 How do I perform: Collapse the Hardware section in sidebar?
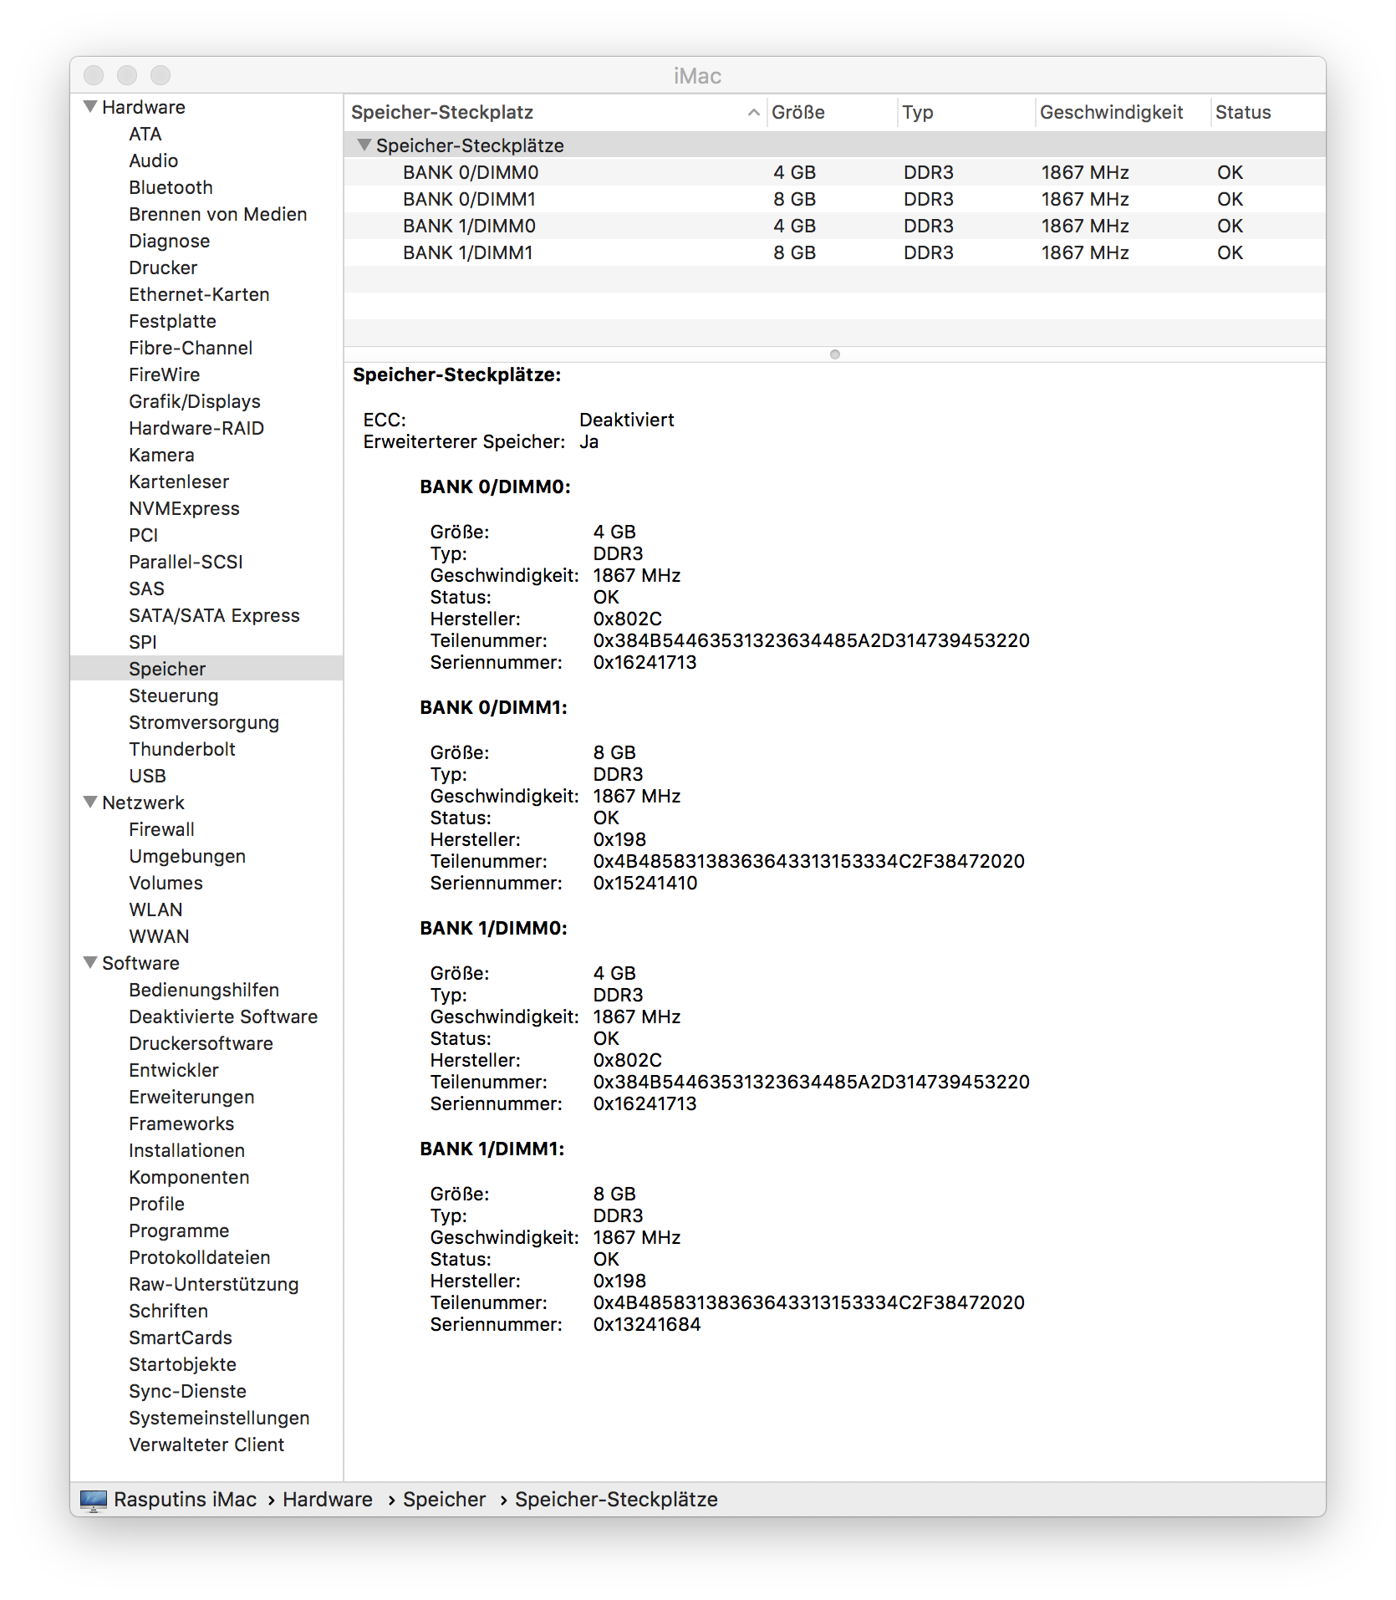tap(90, 107)
